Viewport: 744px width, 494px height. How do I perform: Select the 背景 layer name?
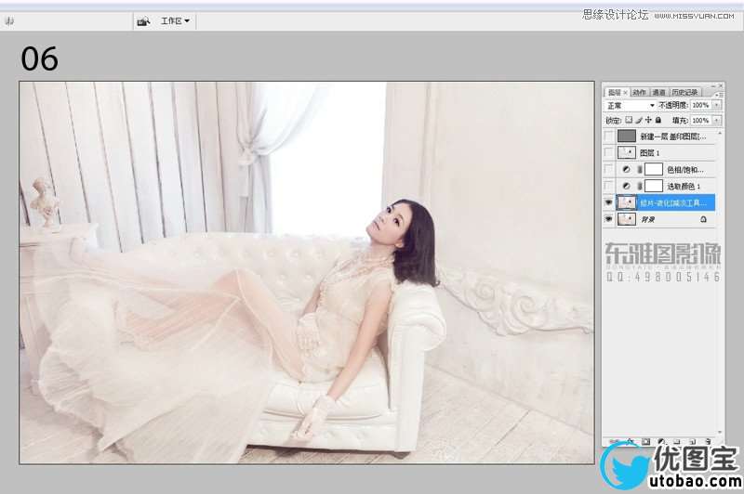[647, 220]
